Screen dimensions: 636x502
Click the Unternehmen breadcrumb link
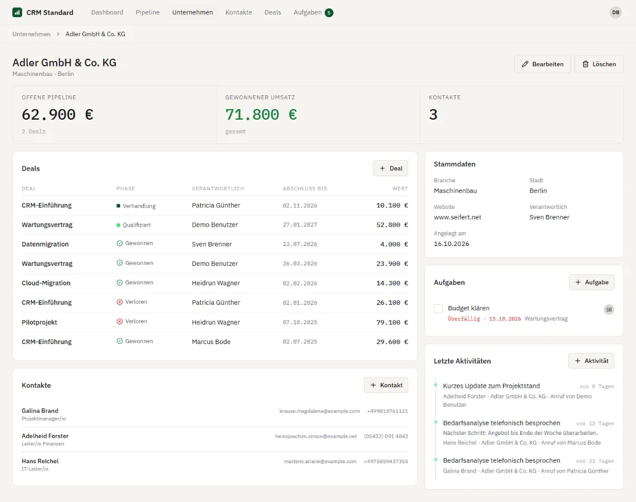click(x=31, y=34)
